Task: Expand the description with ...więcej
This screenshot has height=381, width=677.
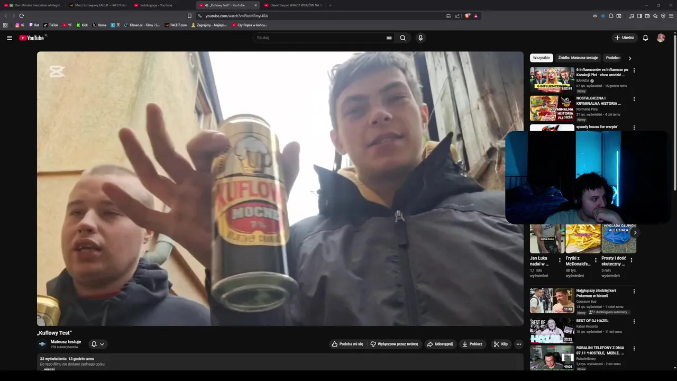Action: [48, 369]
